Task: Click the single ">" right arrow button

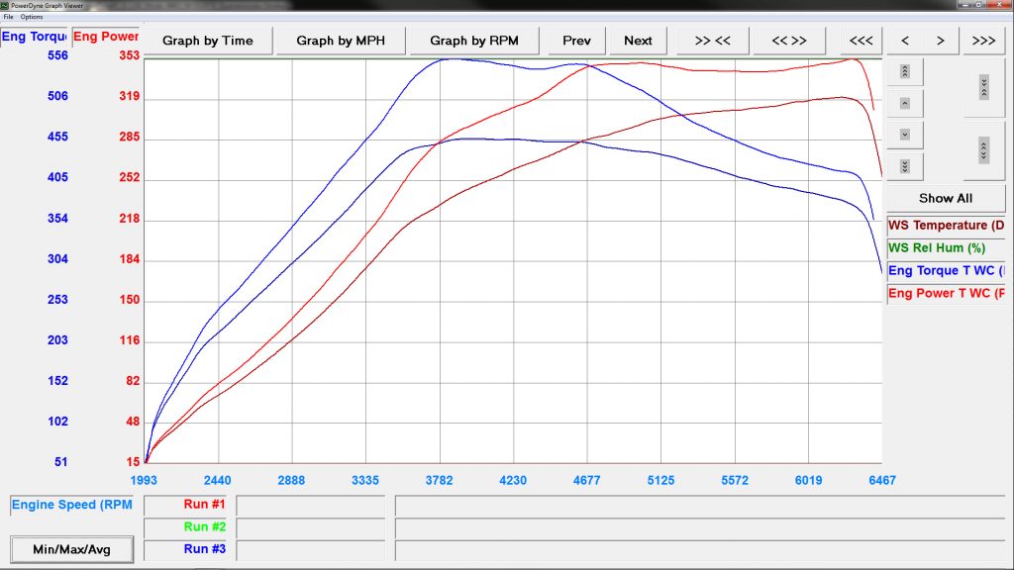Action: point(941,41)
